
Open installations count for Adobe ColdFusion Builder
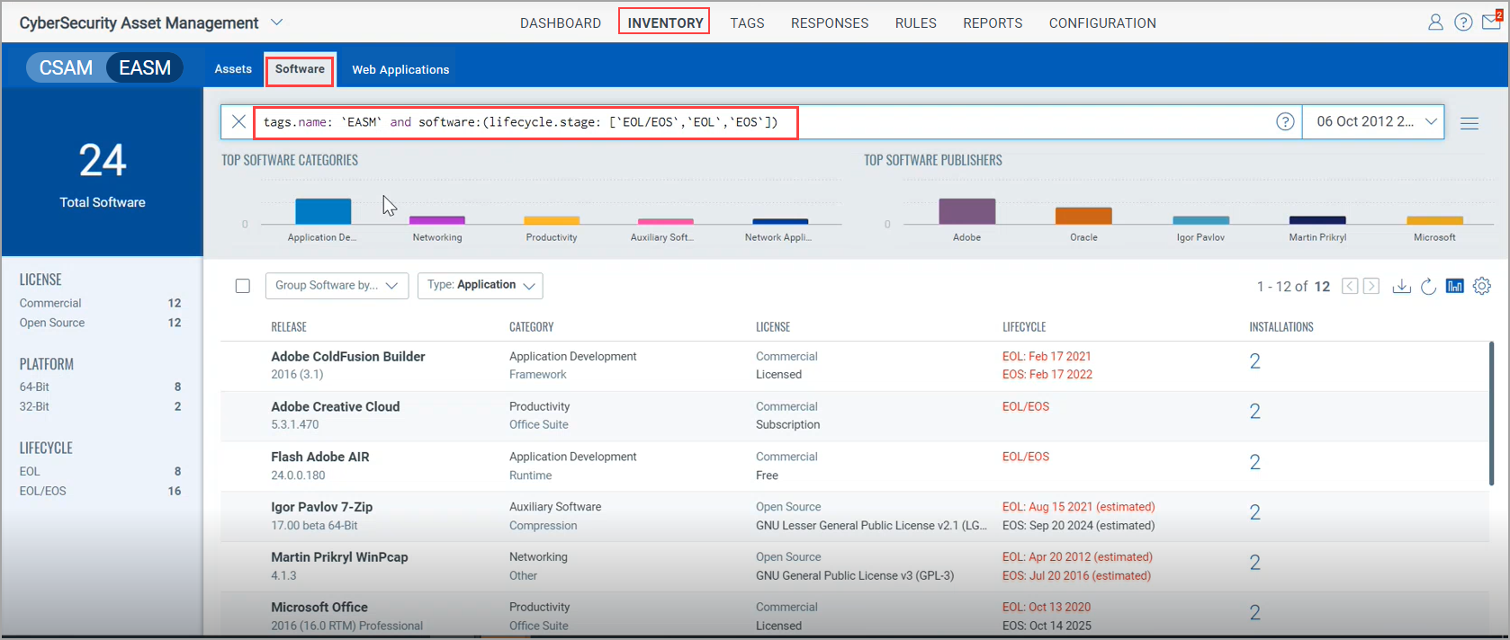click(1254, 361)
